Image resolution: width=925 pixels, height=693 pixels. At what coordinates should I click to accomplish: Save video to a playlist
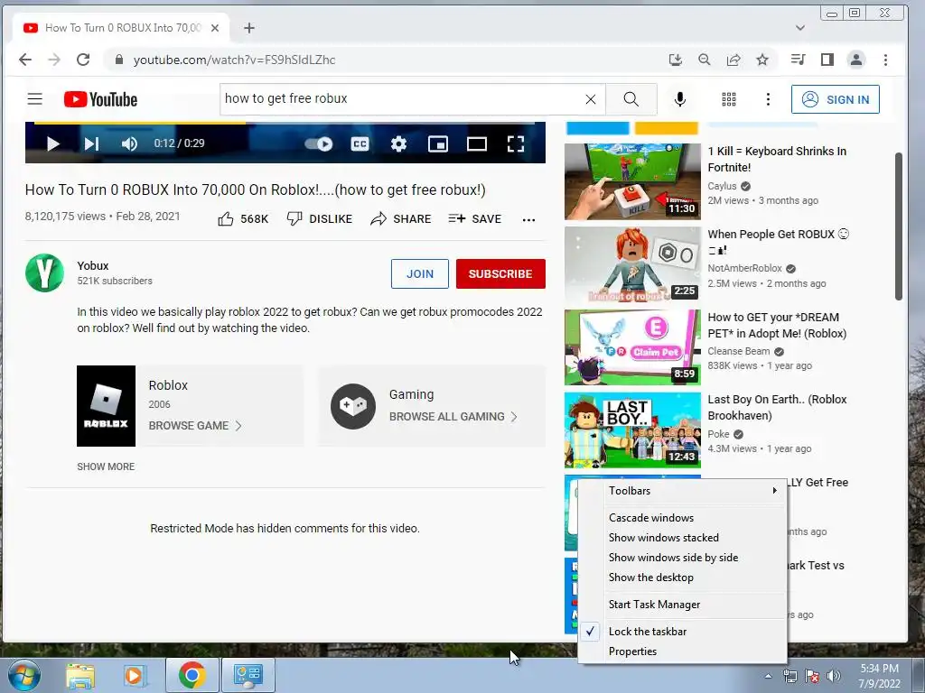coord(475,219)
